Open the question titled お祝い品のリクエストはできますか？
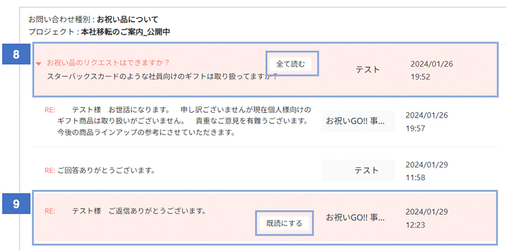The width and height of the screenshot is (506, 250). tap(108, 63)
